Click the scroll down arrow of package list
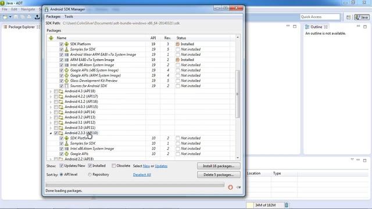This screenshot has height=209, width=372. click(238, 158)
